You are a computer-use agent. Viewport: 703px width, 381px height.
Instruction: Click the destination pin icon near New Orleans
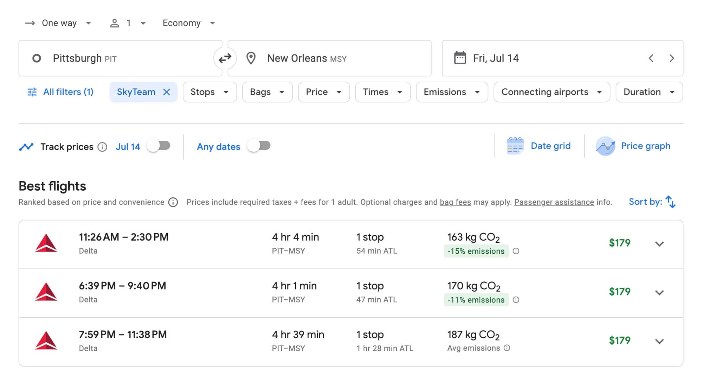(x=251, y=58)
